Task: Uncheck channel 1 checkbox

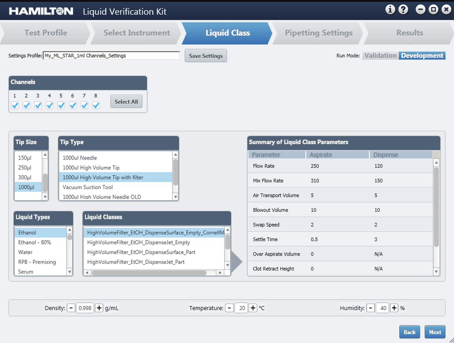Action: (x=15, y=105)
